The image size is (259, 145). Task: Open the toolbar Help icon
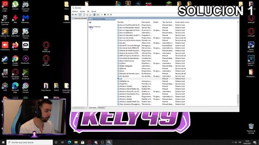click(94, 14)
